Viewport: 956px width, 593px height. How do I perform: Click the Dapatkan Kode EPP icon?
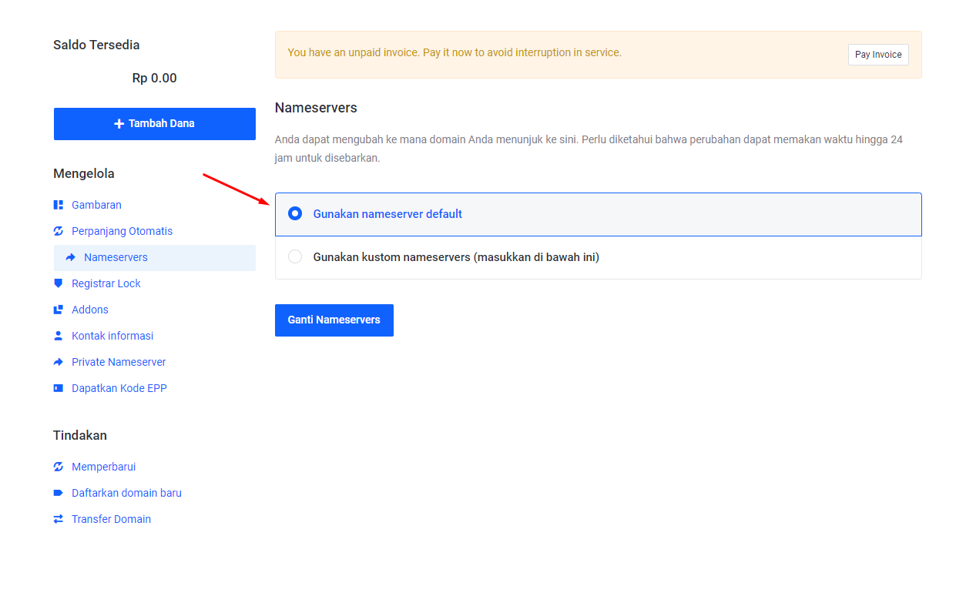(59, 388)
